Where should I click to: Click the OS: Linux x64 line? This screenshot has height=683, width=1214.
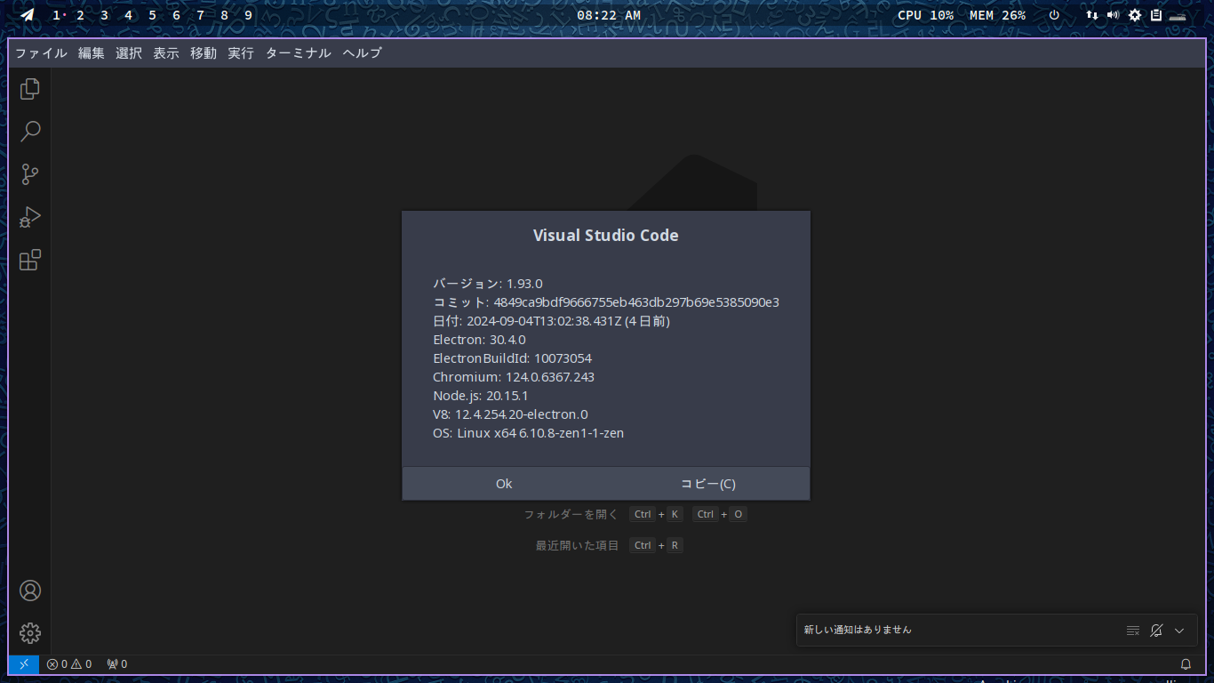click(x=529, y=433)
